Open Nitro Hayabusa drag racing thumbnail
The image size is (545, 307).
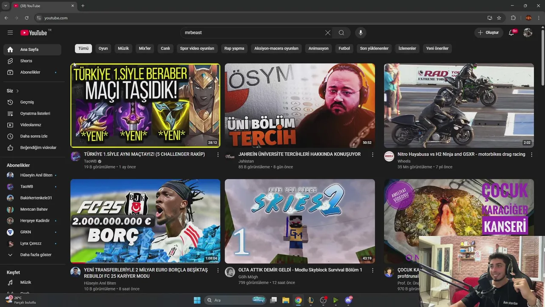[459, 105]
